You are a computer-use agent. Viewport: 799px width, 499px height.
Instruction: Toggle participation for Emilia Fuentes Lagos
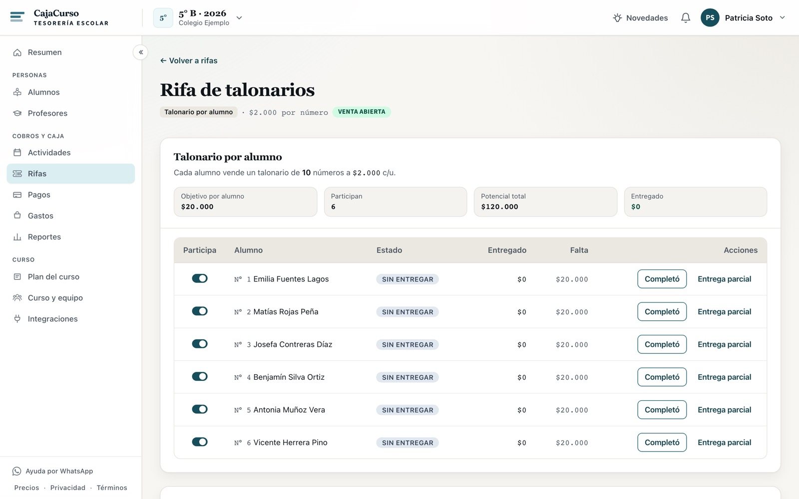200,278
